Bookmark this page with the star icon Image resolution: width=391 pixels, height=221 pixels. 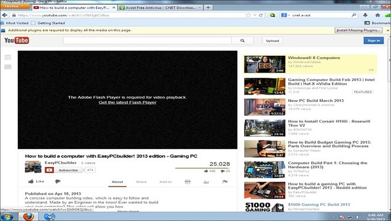point(248,15)
